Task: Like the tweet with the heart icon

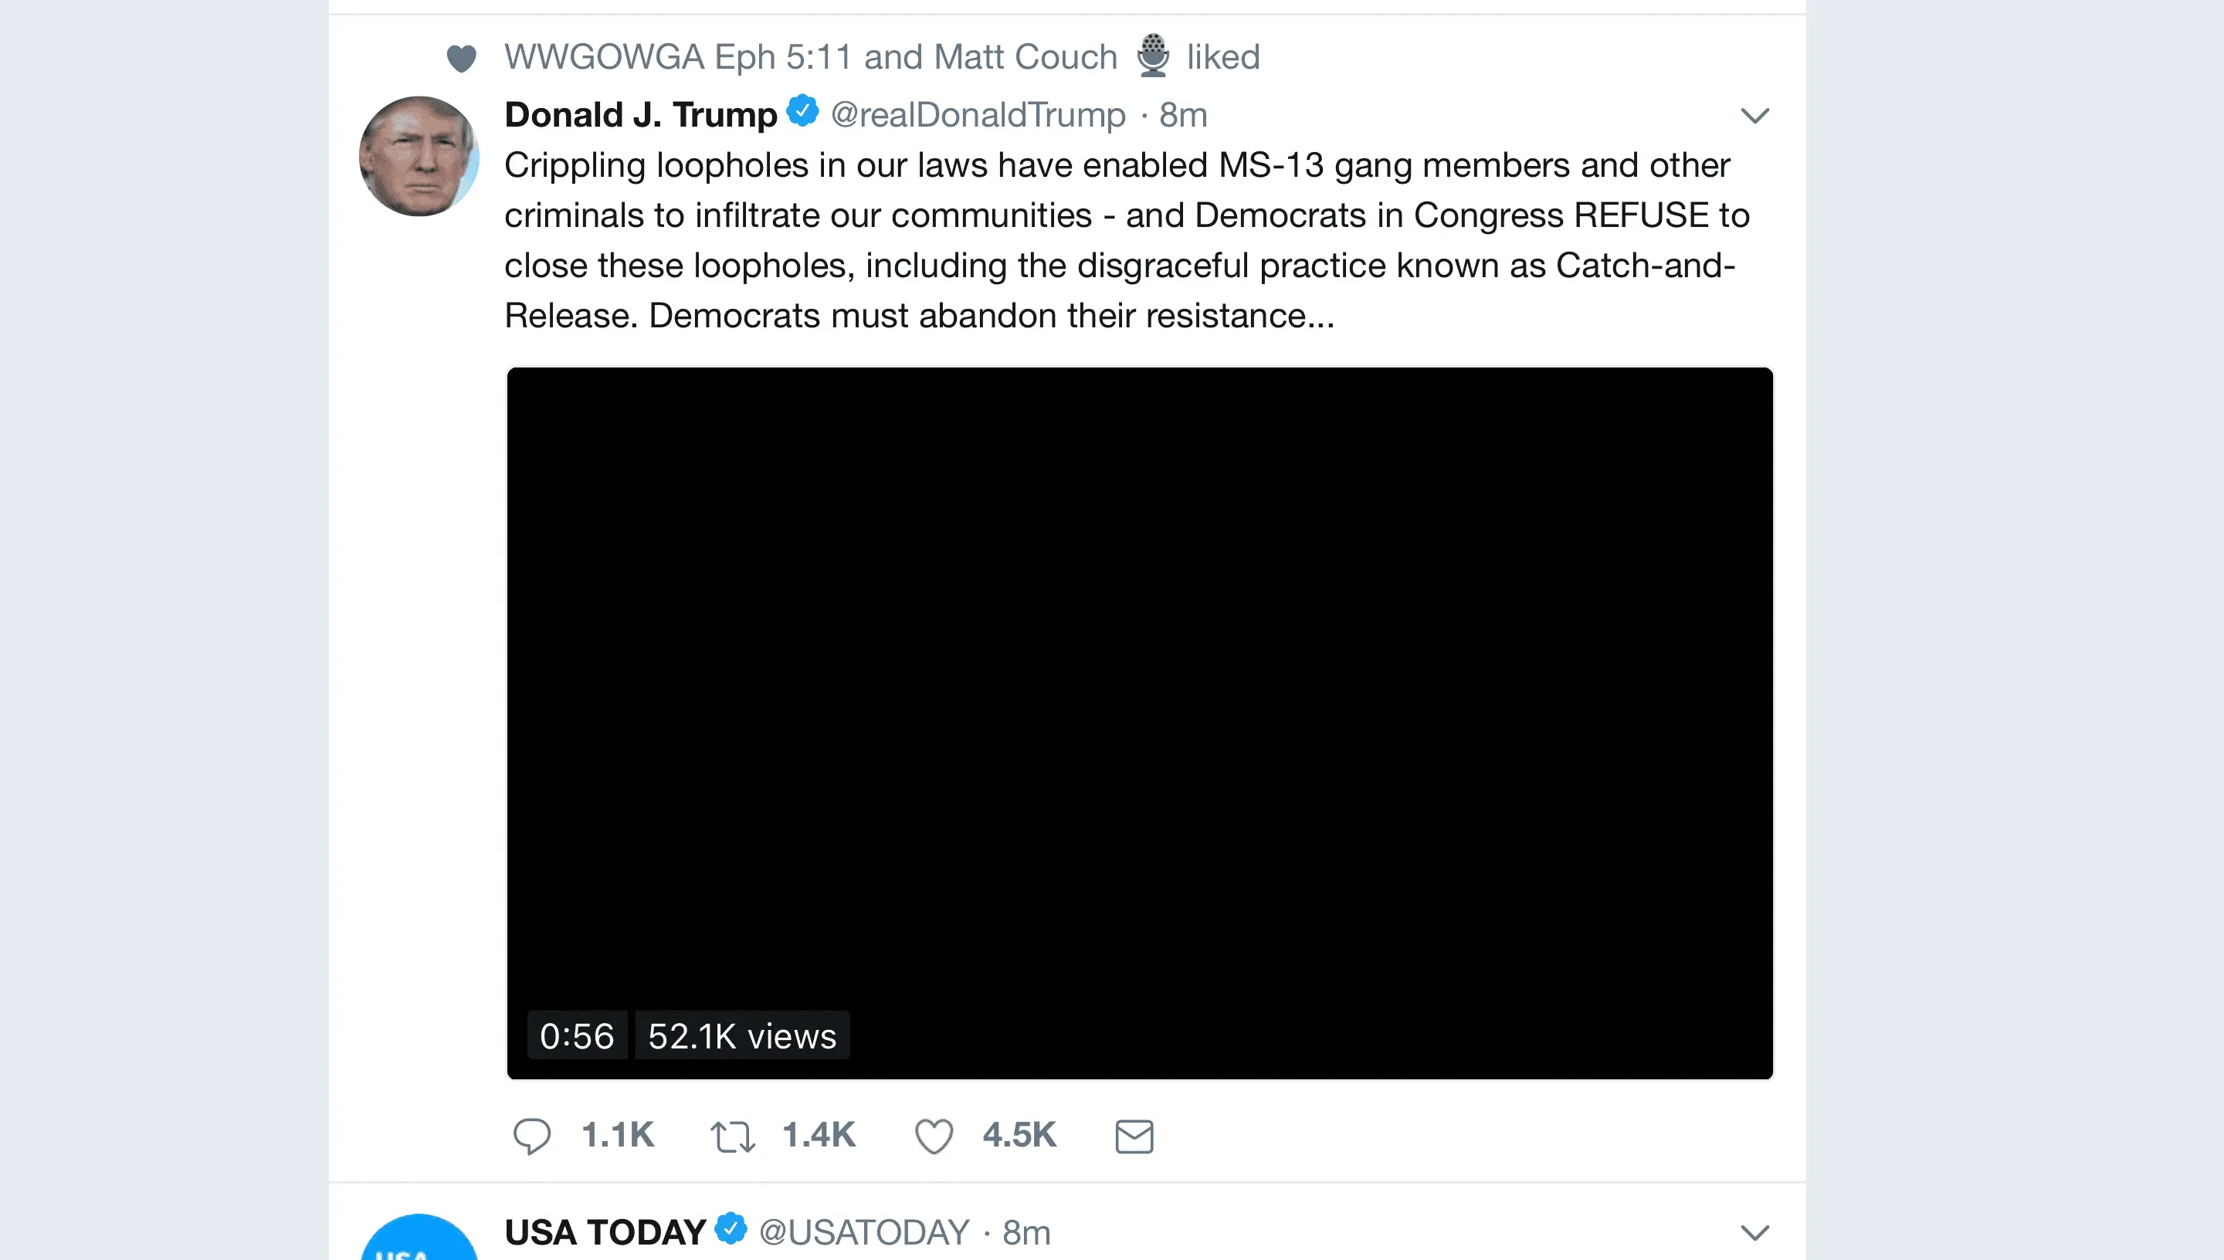Action: point(934,1136)
